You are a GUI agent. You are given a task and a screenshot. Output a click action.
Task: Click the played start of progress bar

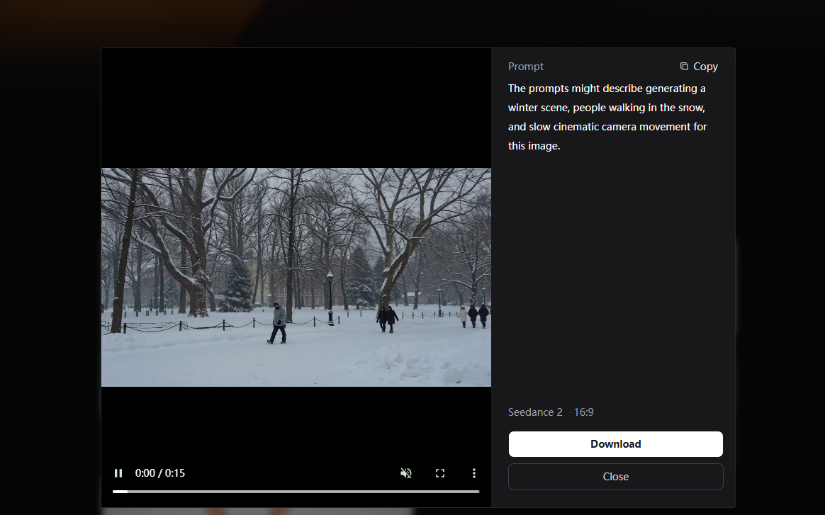pyautogui.click(x=119, y=491)
